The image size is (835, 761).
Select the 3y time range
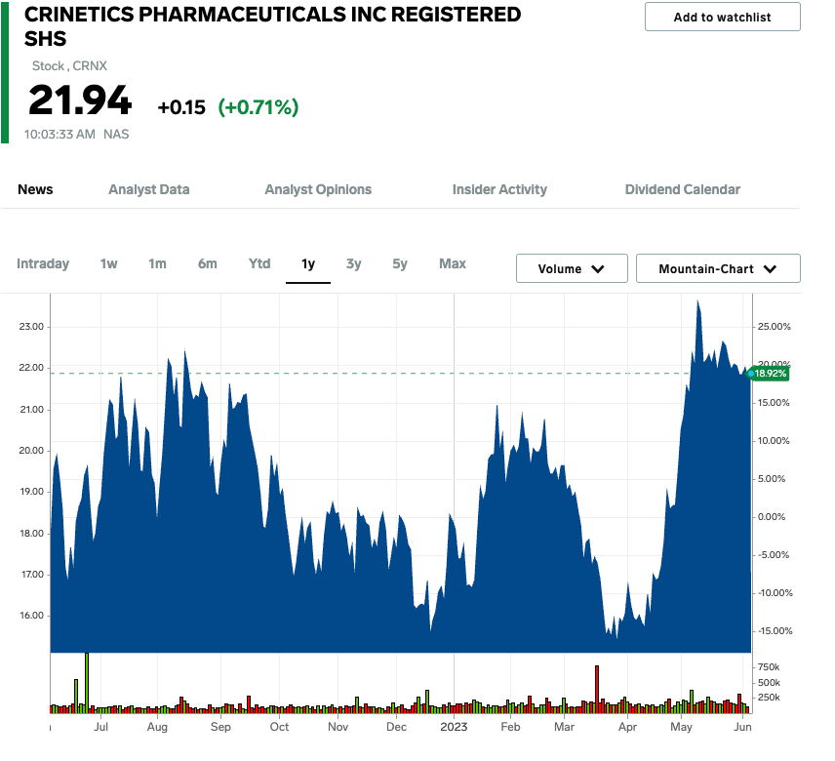353,263
